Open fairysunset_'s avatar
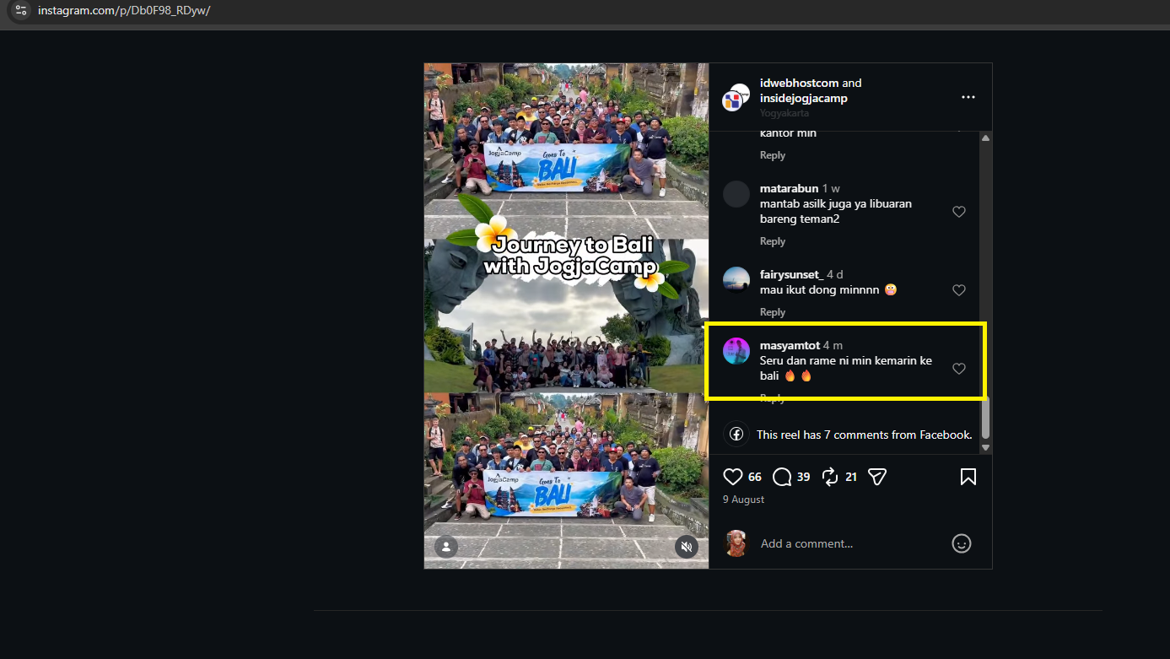Viewport: 1170px width, 659px height. point(736,280)
